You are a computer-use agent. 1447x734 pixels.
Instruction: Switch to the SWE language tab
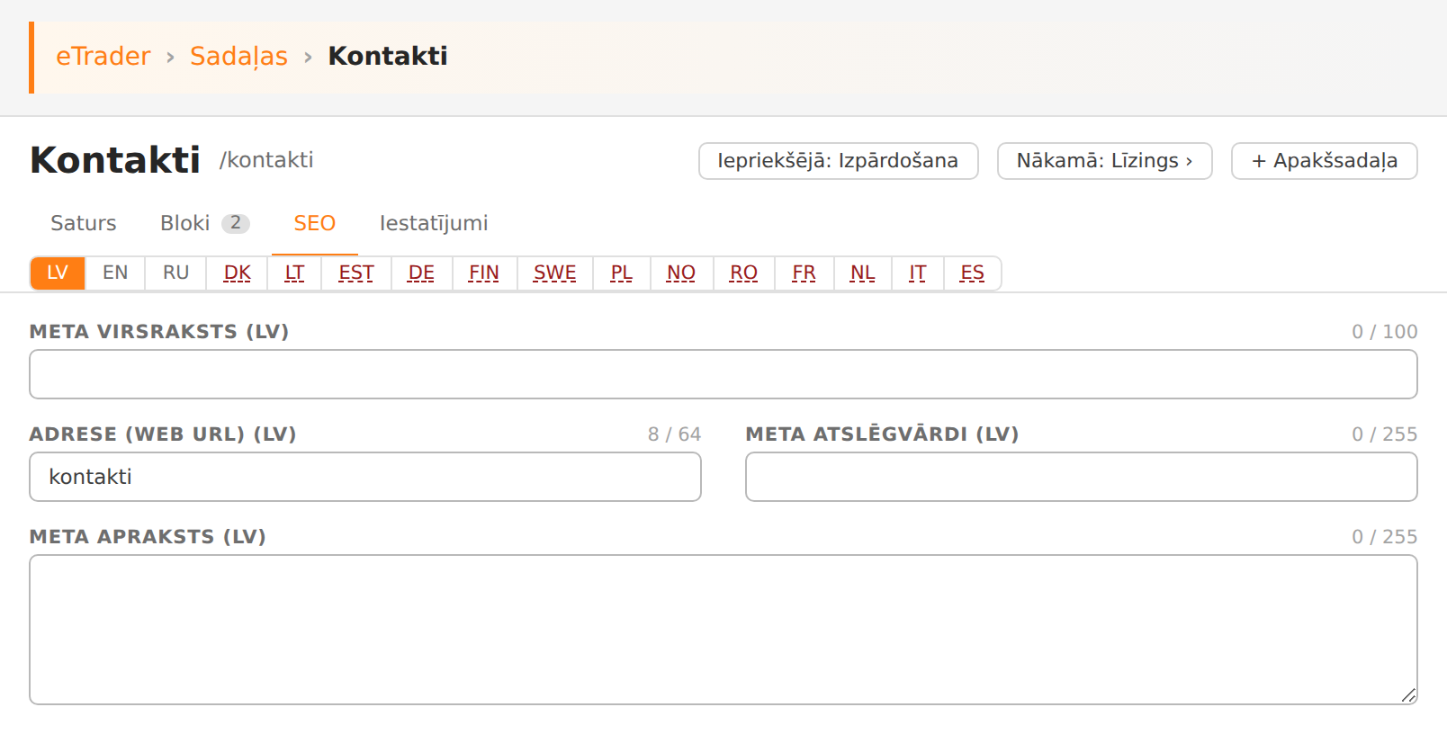555,273
